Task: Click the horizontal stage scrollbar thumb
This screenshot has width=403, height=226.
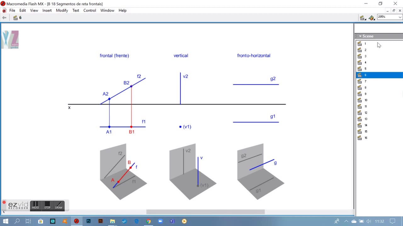Action: click(206, 212)
